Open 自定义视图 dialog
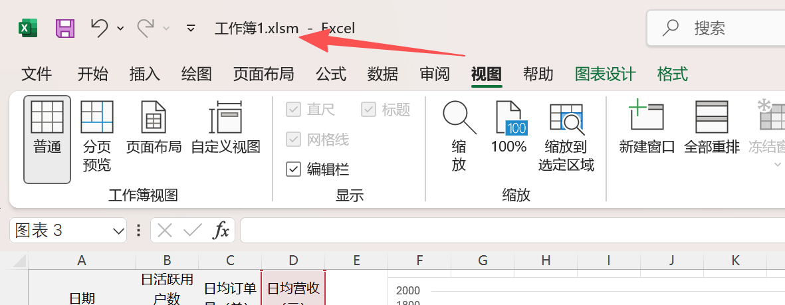Screen dimensions: 785x305 pos(226,128)
